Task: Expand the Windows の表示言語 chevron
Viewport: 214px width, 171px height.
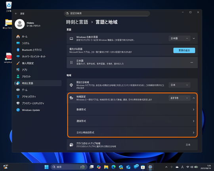Action: coord(194,38)
